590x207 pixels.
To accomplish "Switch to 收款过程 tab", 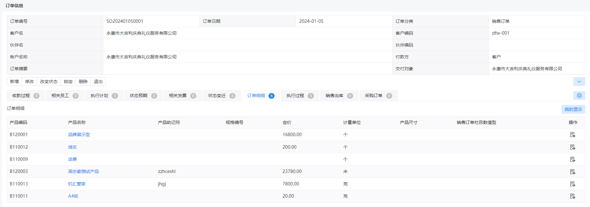I will click(x=26, y=96).
